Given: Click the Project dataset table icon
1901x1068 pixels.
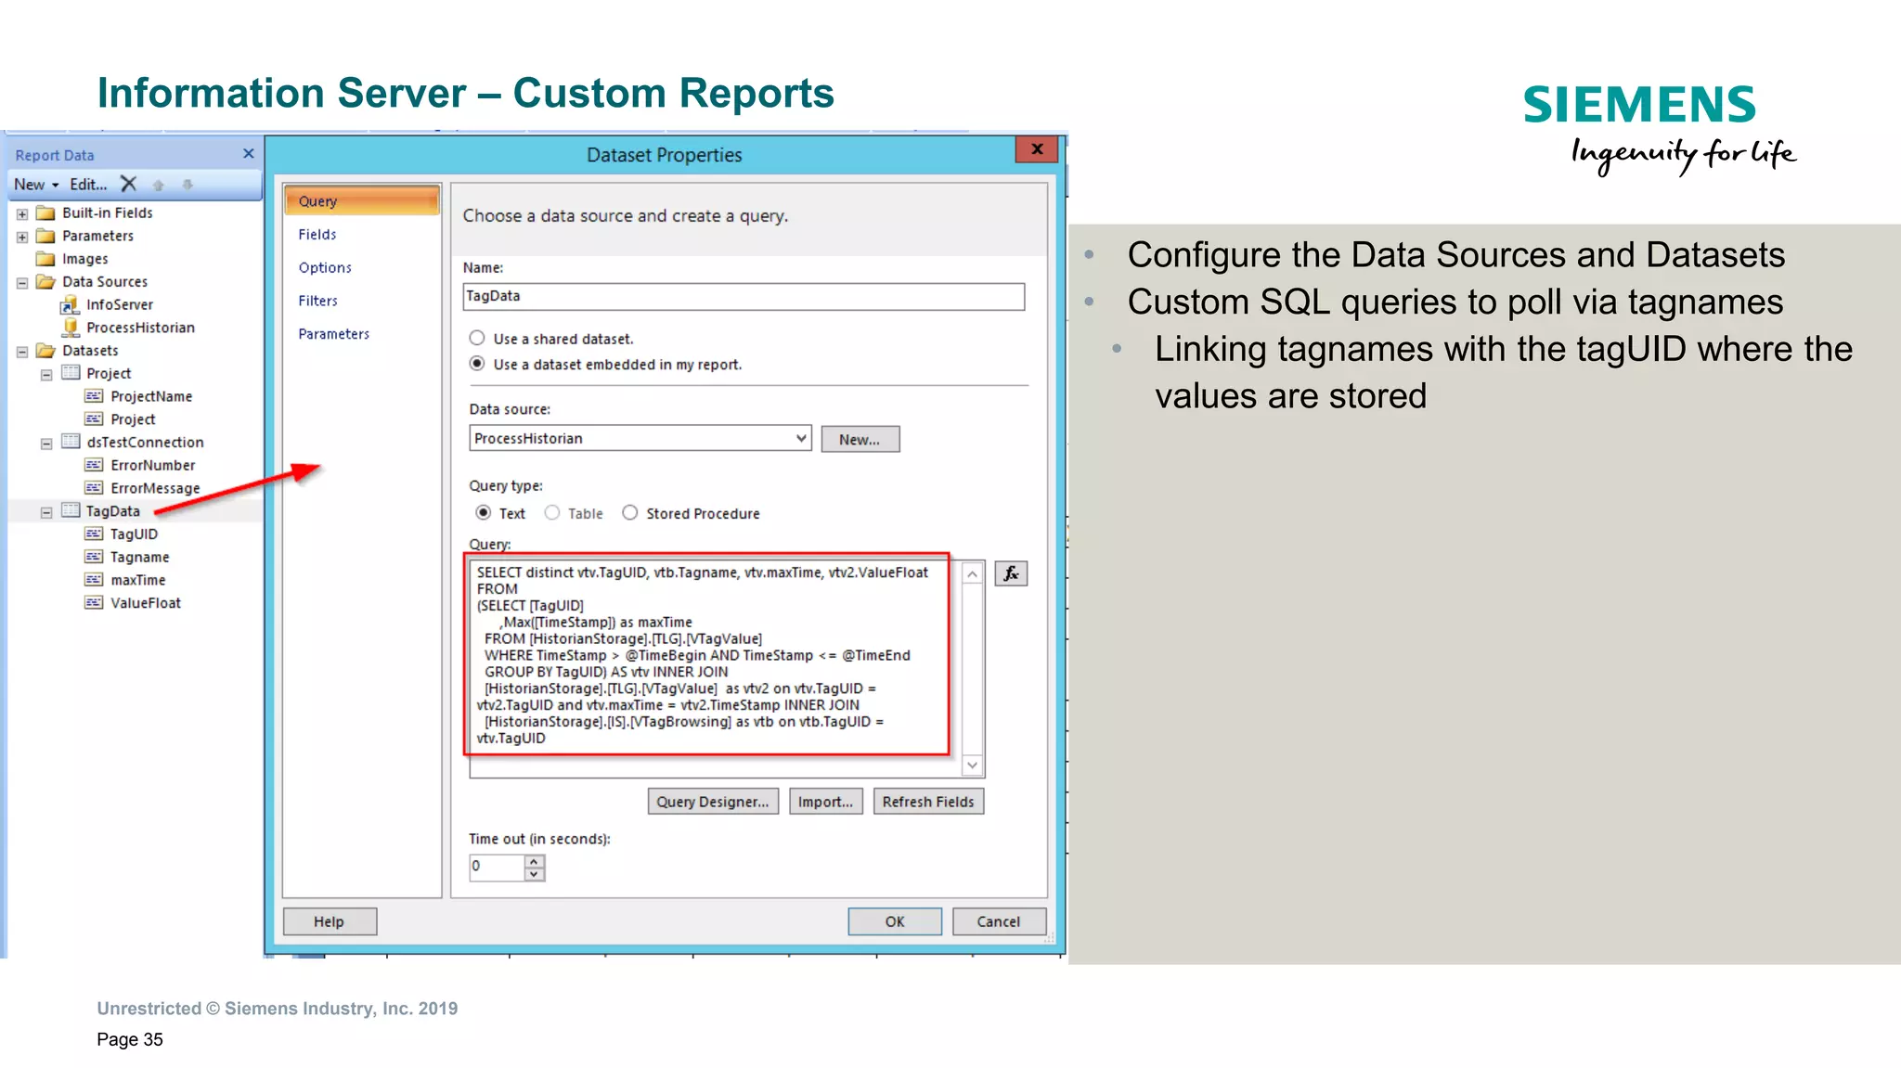Looking at the screenshot, I should click(x=71, y=372).
